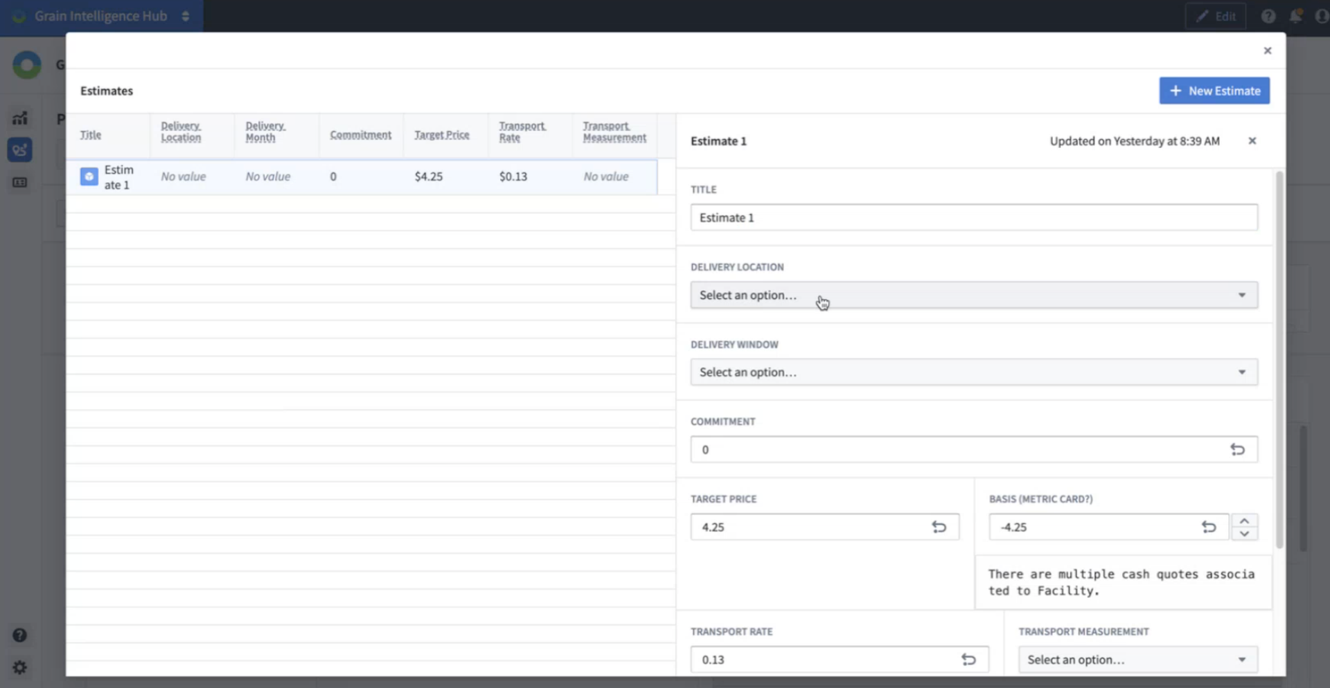
Task: Open settings gear in left sidebar
Action: [x=19, y=667]
